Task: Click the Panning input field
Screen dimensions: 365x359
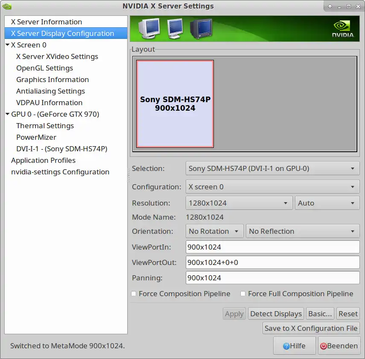Action: [x=273, y=278]
